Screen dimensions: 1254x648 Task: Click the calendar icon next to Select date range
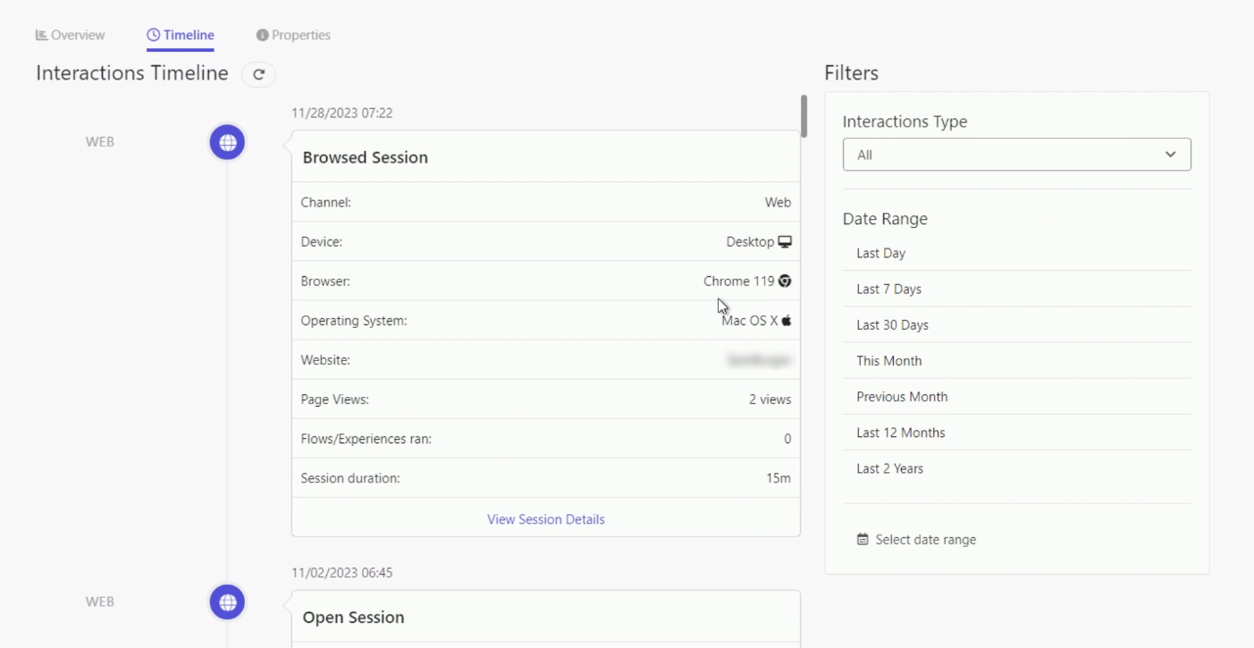(x=863, y=539)
